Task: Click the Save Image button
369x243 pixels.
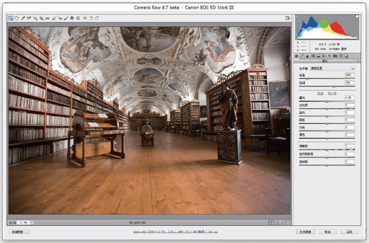Action: coord(20,231)
